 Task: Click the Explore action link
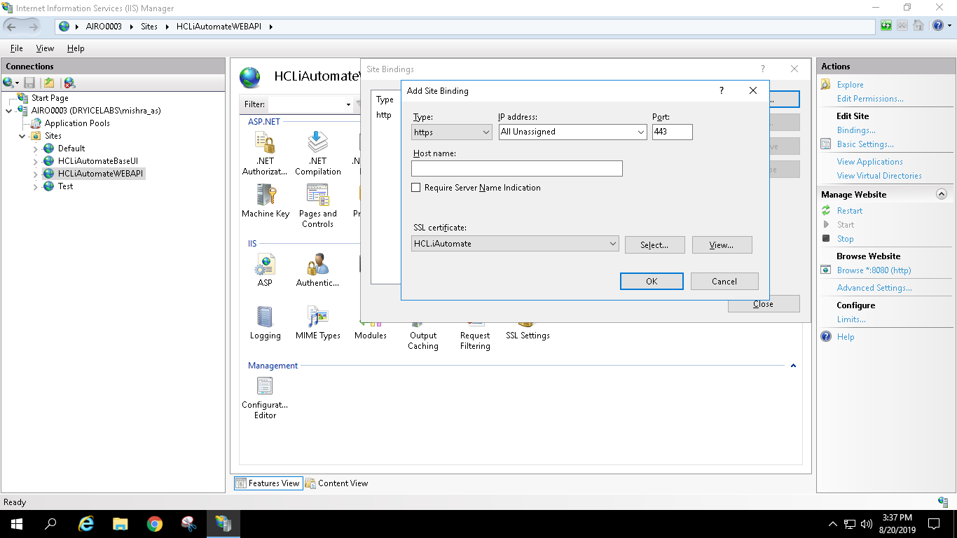point(850,85)
